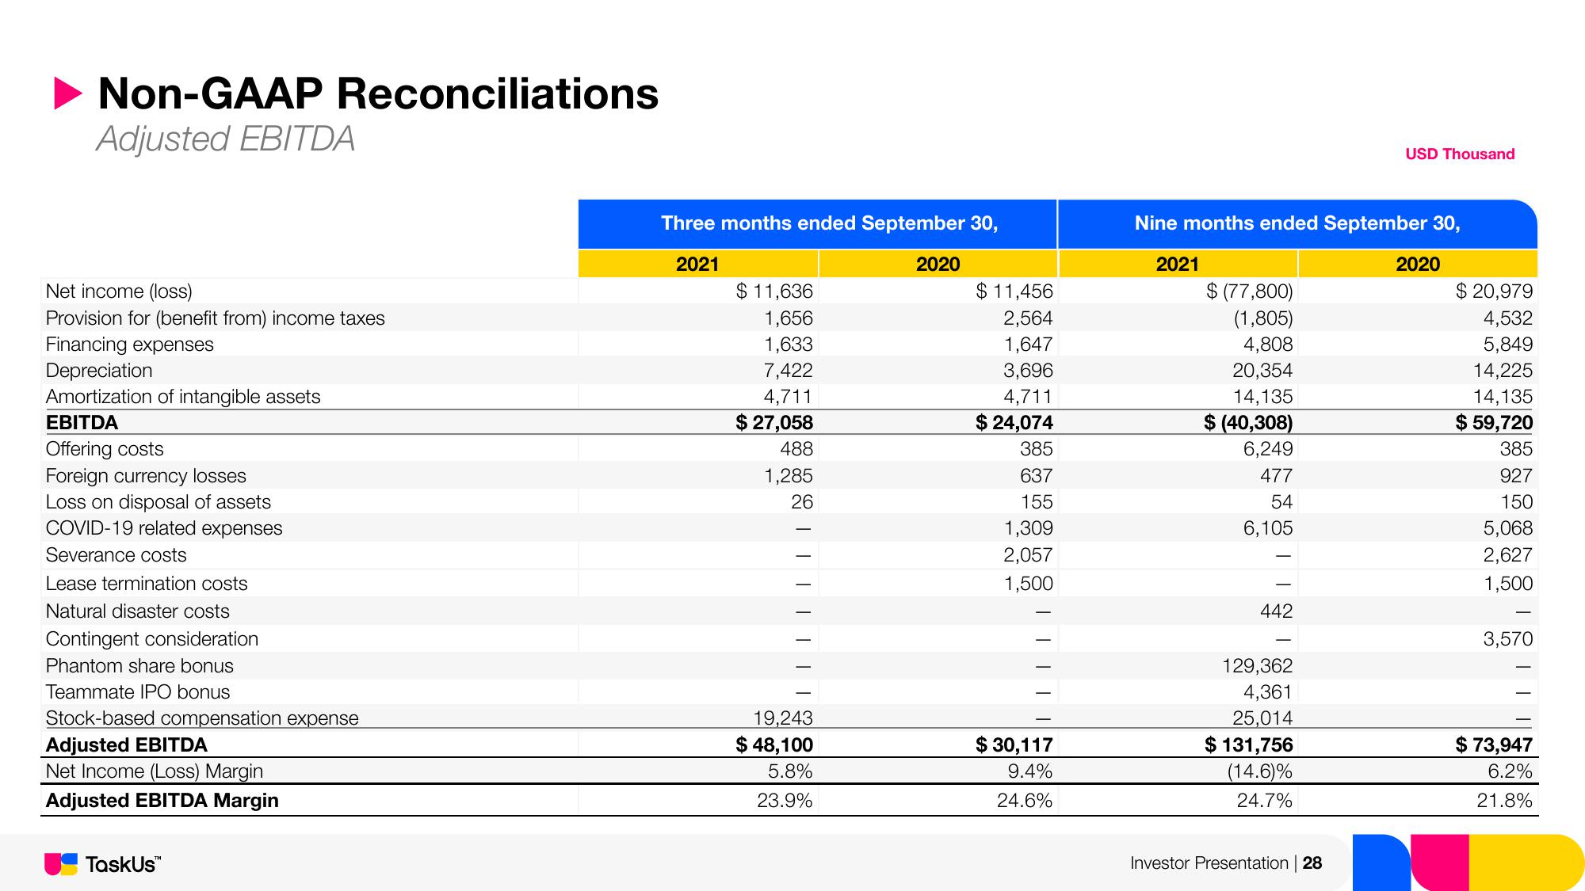This screenshot has width=1585, height=891.
Task: Click 'Natural disaster costs' label
Action: point(137,611)
